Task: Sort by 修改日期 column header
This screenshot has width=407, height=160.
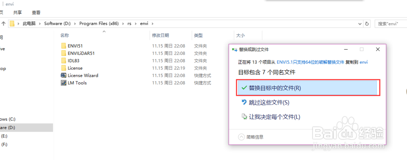Action: [x=160, y=35]
